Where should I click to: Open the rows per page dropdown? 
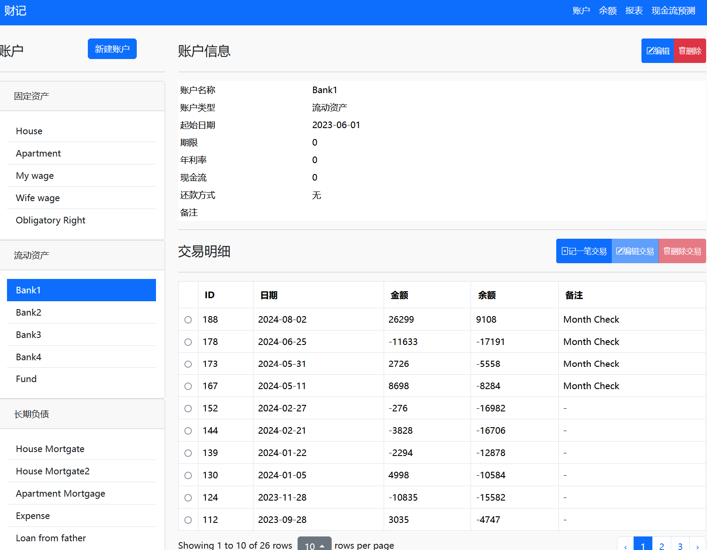(314, 545)
